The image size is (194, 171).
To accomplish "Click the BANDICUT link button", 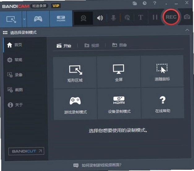I will (26, 151).
